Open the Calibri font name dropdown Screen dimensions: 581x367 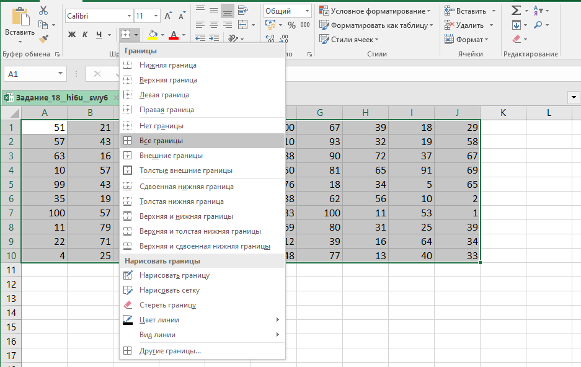(x=129, y=15)
